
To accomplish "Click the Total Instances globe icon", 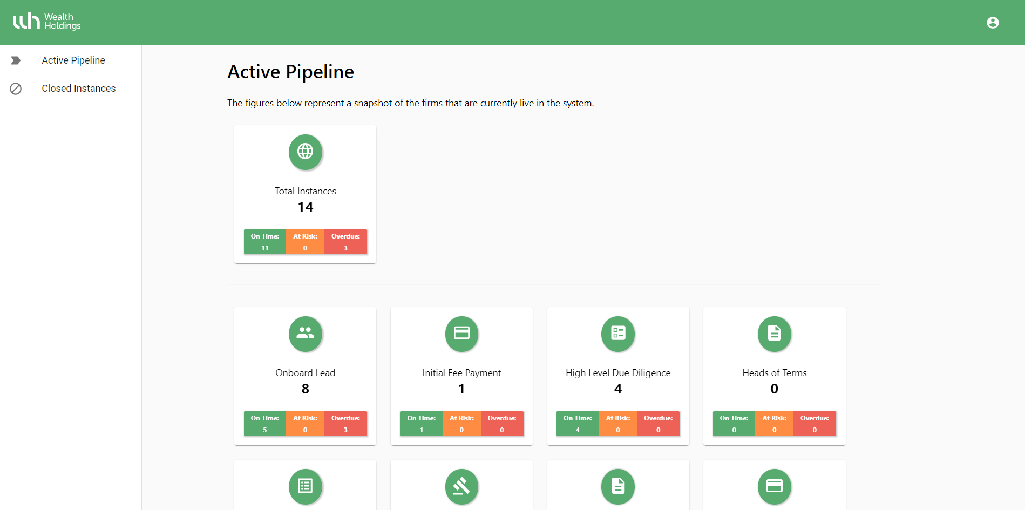I will pos(306,151).
